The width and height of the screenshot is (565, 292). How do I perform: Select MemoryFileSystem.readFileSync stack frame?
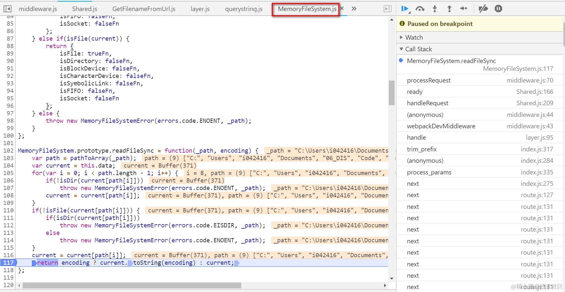[480, 65]
